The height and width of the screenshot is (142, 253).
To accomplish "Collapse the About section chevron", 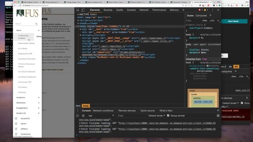I will [39, 30].
